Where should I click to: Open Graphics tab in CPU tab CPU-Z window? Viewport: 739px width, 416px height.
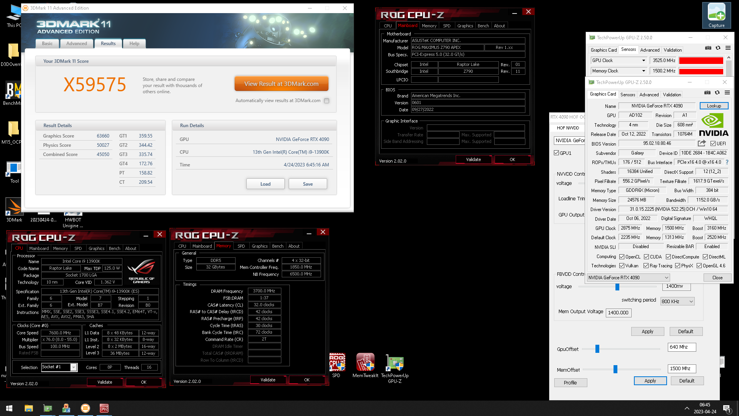click(x=96, y=248)
